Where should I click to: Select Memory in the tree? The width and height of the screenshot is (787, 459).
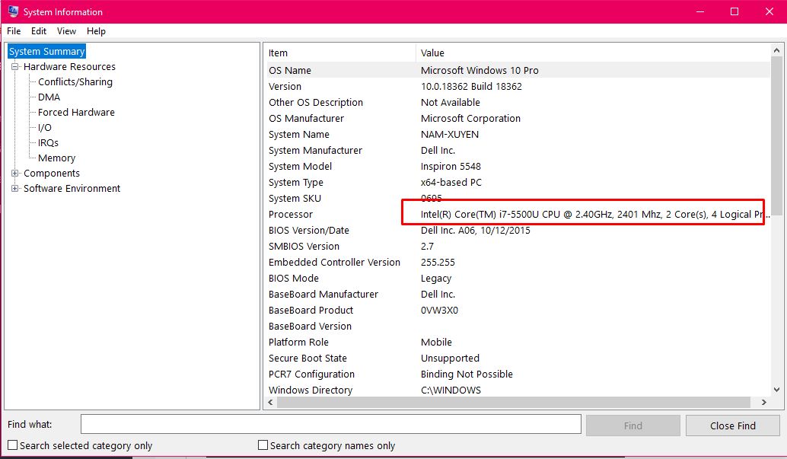[x=57, y=158]
